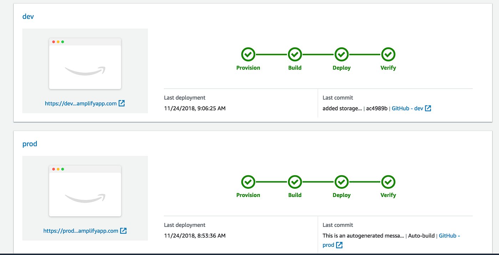The image size is (499, 255).
Task: Click the Provision checkmark on prod pipeline
Action: pyautogui.click(x=248, y=182)
